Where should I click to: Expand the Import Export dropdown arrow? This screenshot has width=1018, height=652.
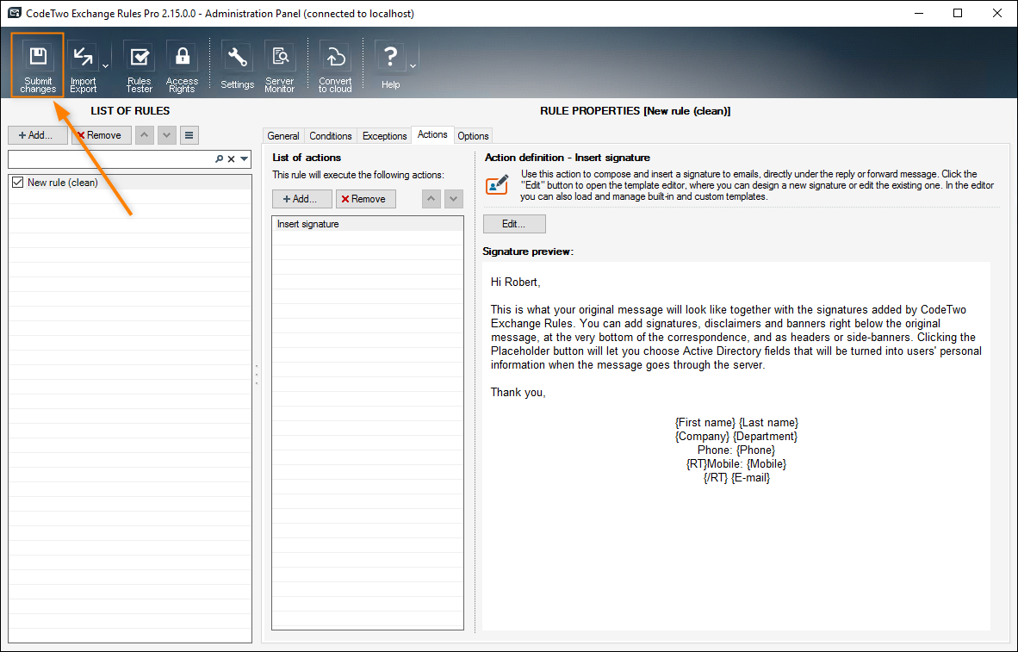(105, 65)
